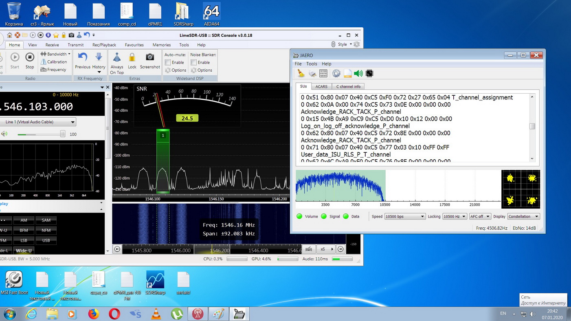
Task: Click the left scroll arrow on waterfall frequency bar
Action: (x=117, y=249)
